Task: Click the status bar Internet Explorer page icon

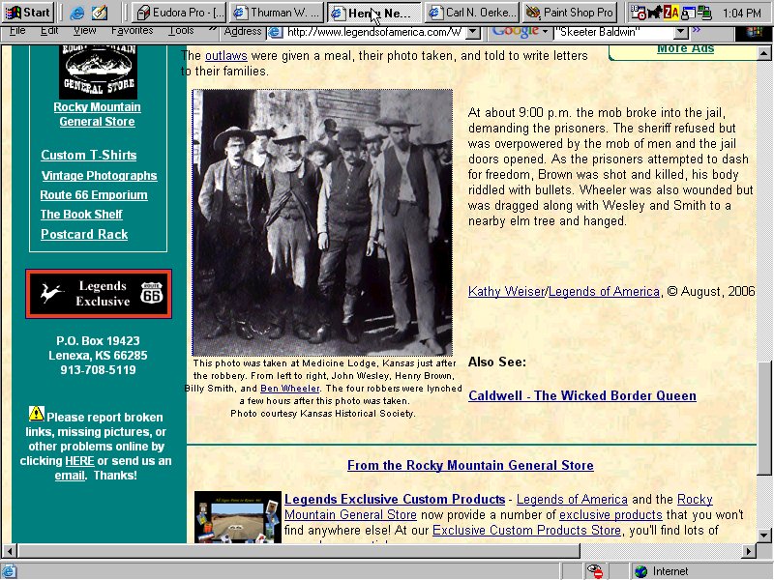Action: coord(10,571)
